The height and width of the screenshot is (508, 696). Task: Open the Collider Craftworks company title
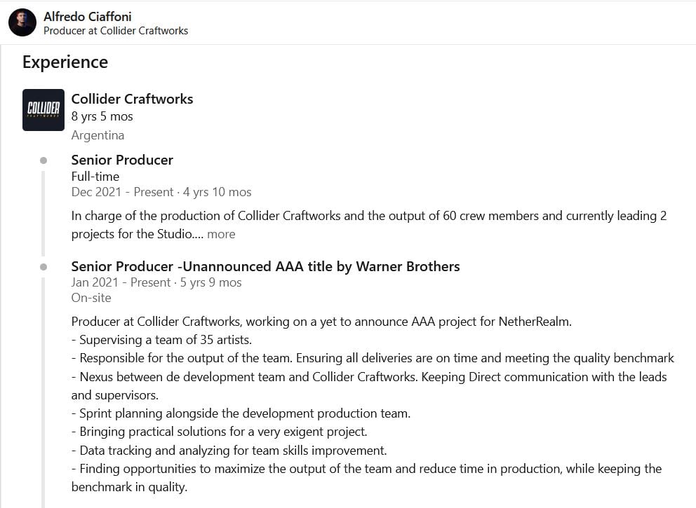click(x=133, y=99)
